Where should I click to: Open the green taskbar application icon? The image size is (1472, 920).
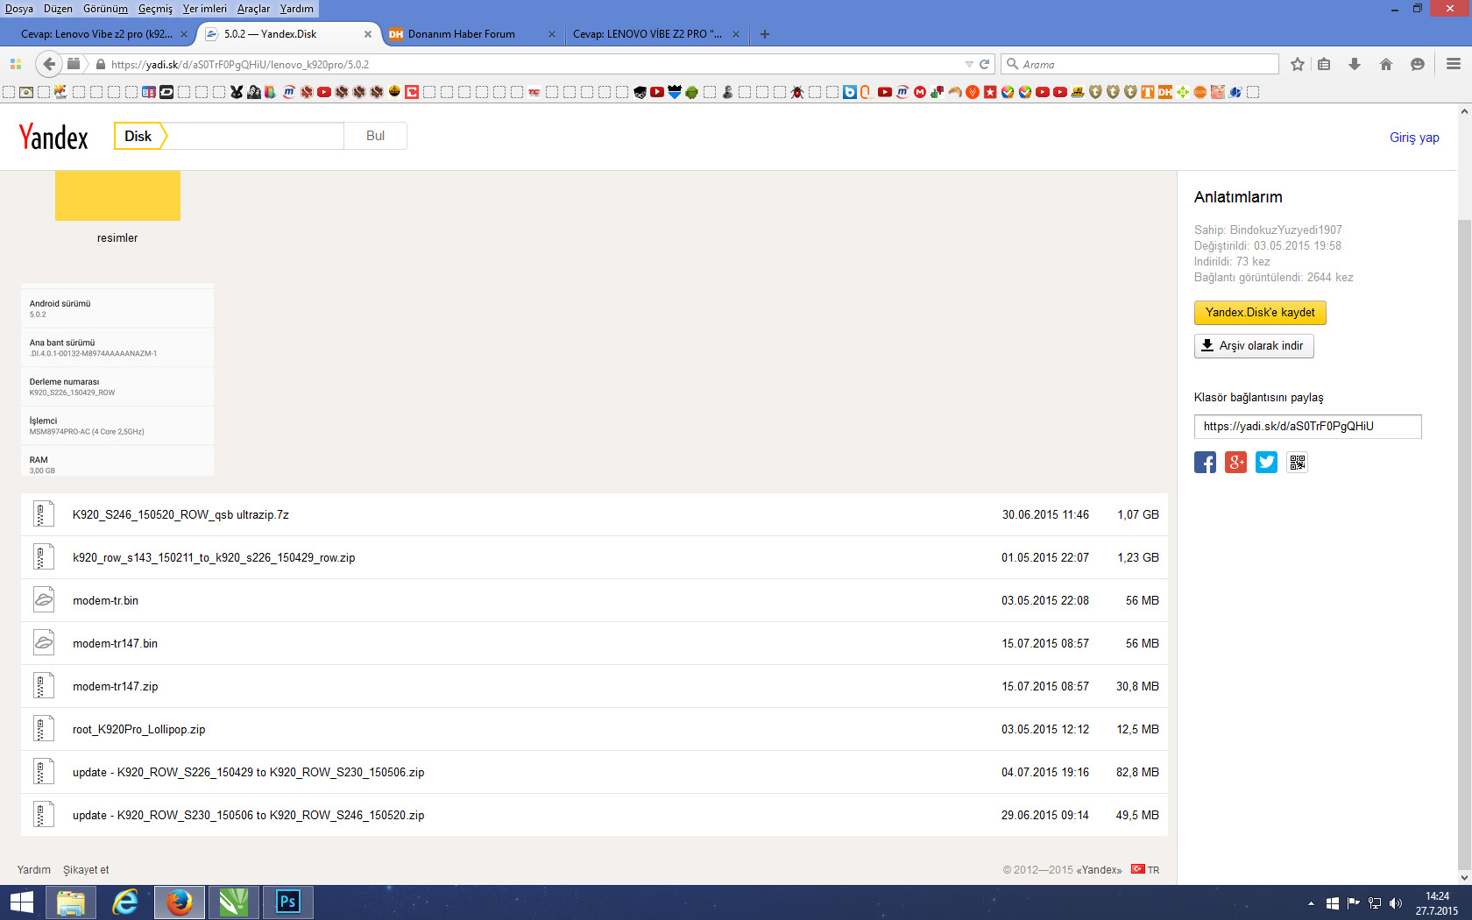click(233, 902)
